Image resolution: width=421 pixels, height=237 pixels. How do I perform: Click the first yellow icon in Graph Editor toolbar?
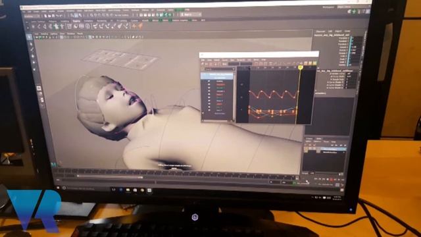click(x=305, y=63)
